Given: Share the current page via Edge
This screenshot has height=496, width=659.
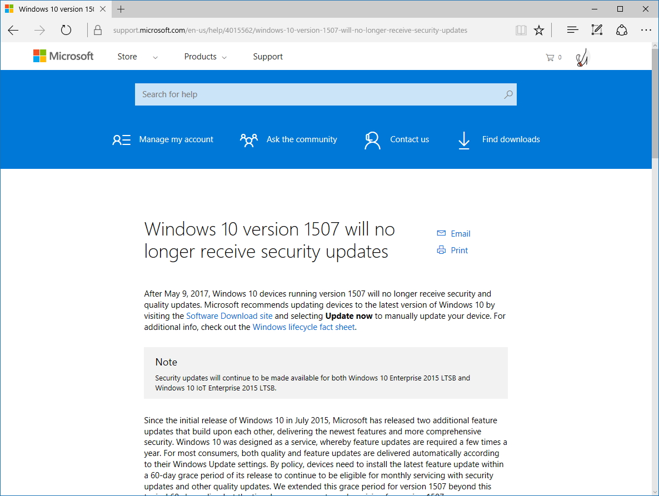Looking at the screenshot, I should (x=621, y=30).
